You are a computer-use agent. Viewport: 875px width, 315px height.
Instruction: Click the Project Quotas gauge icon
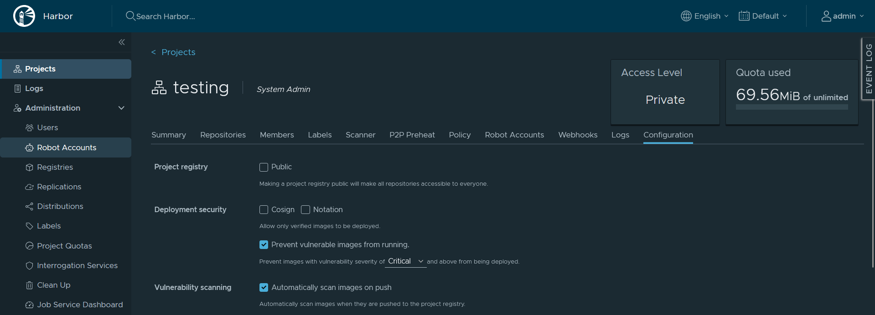click(x=30, y=246)
